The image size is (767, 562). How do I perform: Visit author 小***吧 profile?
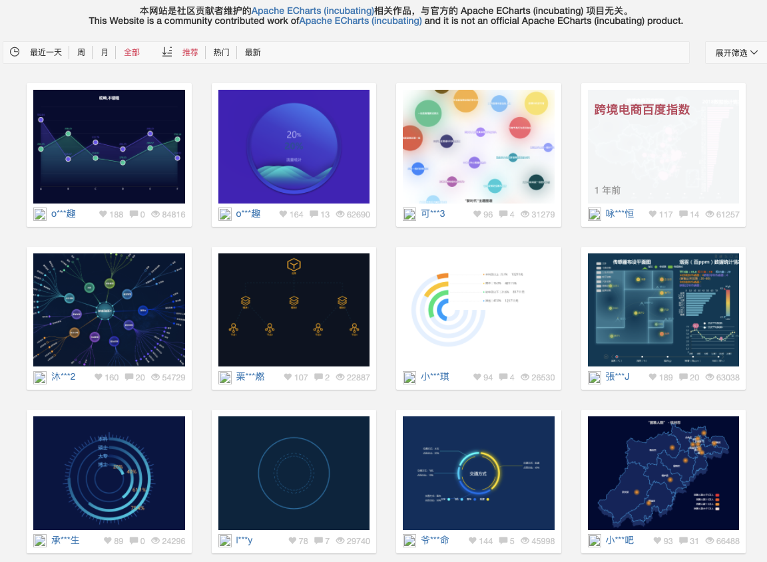click(620, 540)
